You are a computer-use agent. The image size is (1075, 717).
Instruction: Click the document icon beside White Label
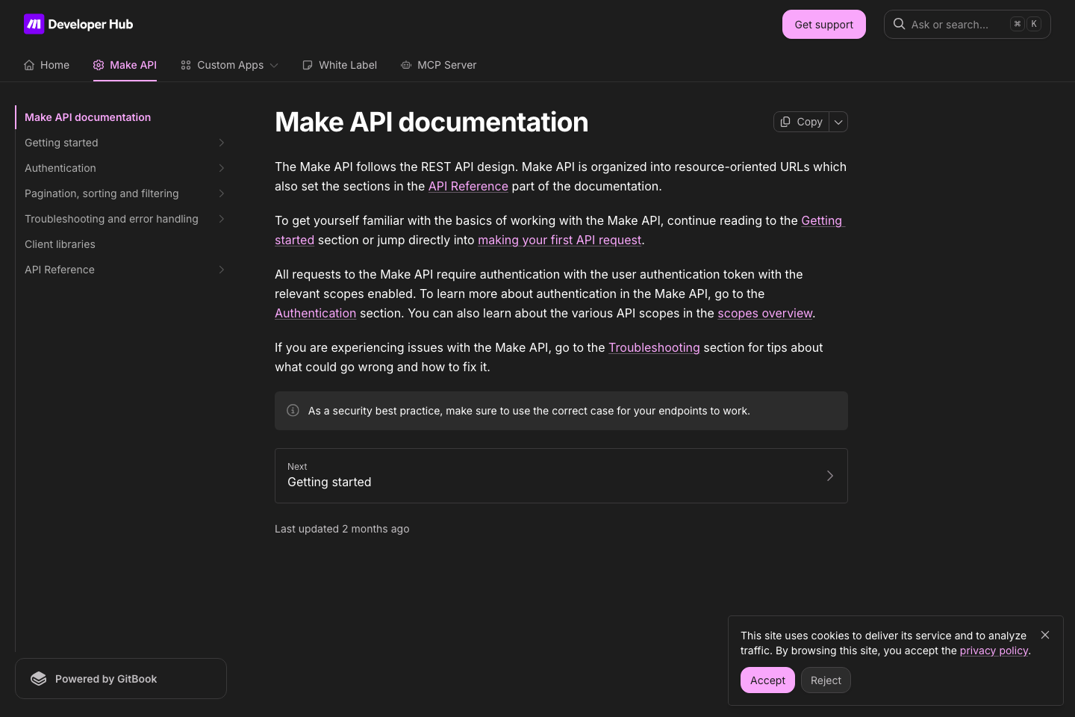click(308, 65)
